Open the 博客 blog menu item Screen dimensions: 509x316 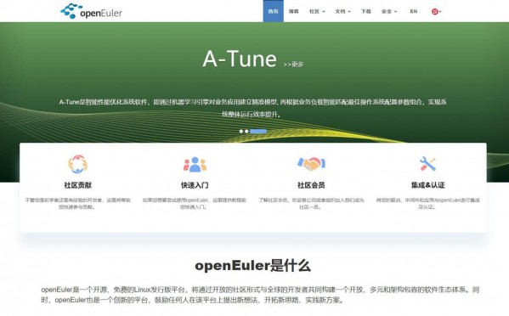tap(293, 11)
